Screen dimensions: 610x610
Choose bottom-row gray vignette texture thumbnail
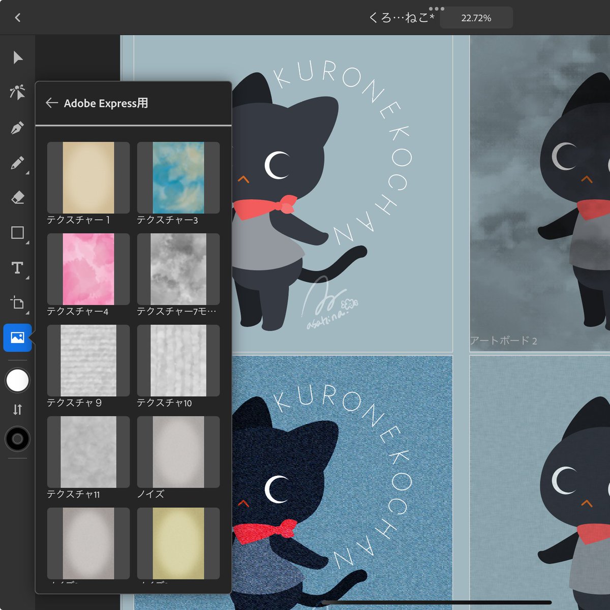click(88, 543)
